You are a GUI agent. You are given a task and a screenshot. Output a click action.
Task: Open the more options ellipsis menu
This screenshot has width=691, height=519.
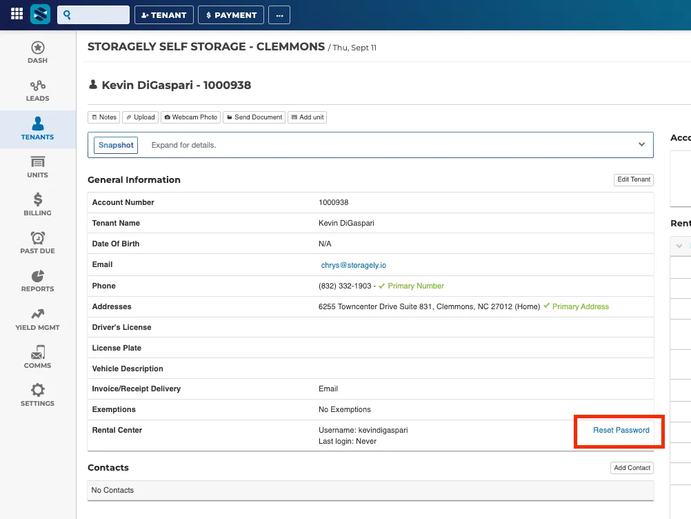279,15
